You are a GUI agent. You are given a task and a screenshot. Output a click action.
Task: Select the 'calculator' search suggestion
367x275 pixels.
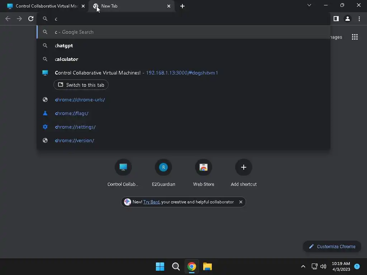pyautogui.click(x=183, y=59)
